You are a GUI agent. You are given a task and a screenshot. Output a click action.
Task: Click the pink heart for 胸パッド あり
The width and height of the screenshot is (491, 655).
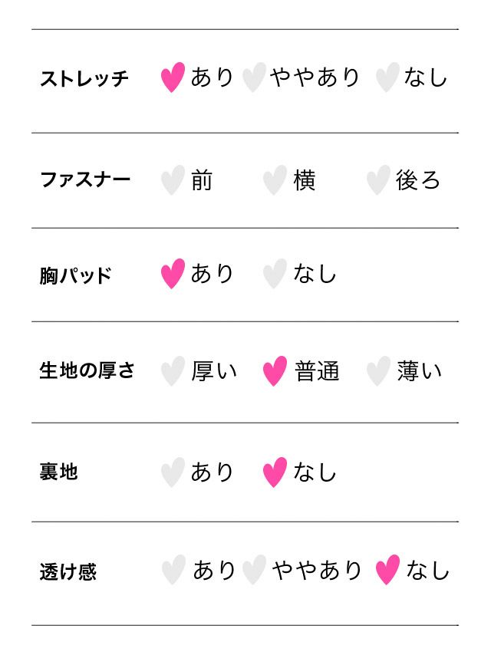[173, 274]
